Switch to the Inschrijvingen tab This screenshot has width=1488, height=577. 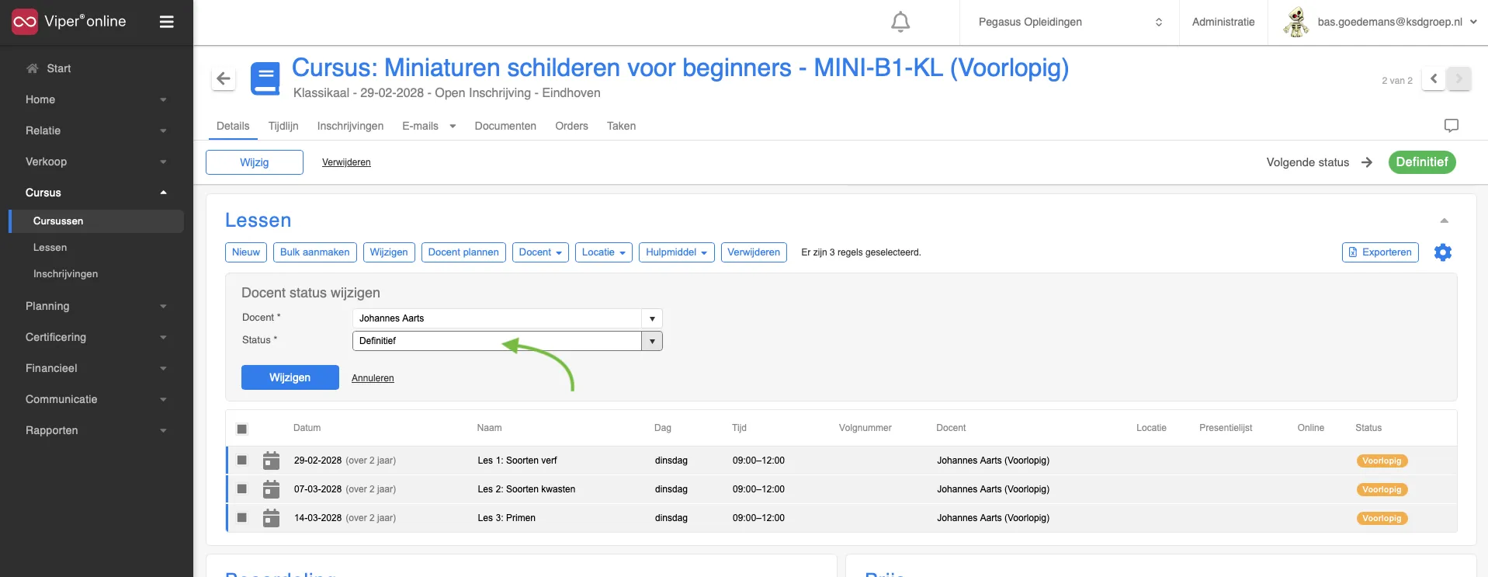point(350,126)
